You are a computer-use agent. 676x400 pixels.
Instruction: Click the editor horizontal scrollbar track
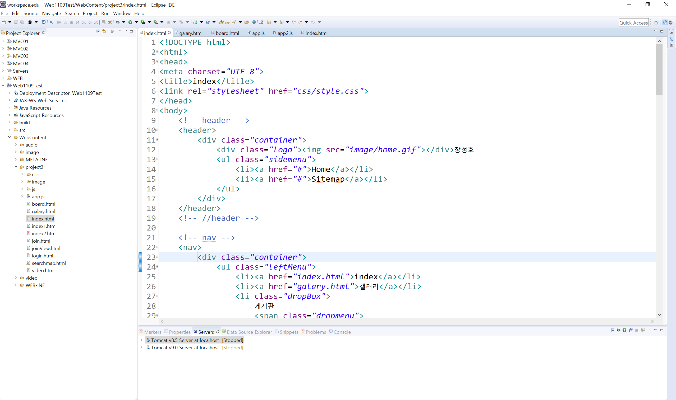(x=406, y=321)
